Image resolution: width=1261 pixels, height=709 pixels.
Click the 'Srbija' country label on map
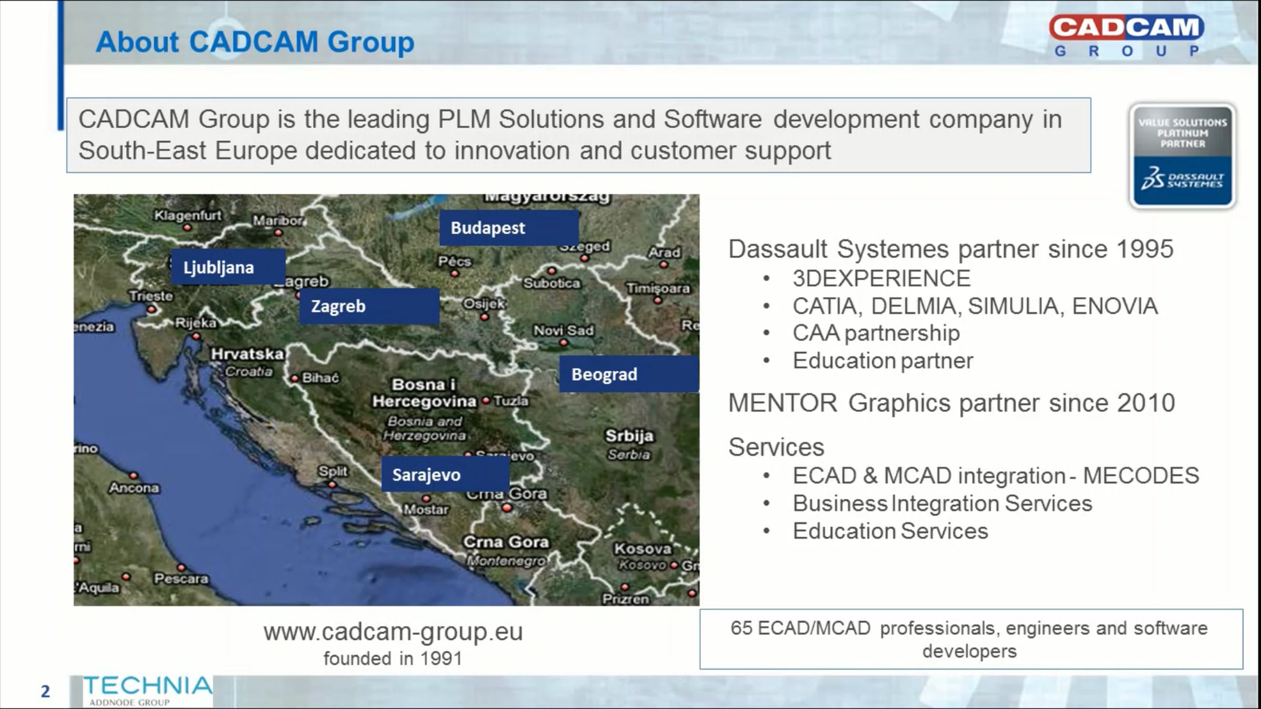click(x=629, y=435)
